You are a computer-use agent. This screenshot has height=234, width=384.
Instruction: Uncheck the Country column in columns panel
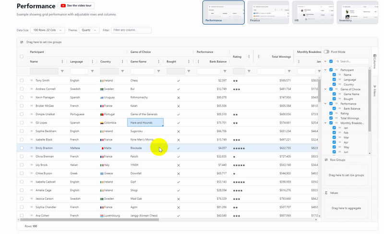pos(334,84)
